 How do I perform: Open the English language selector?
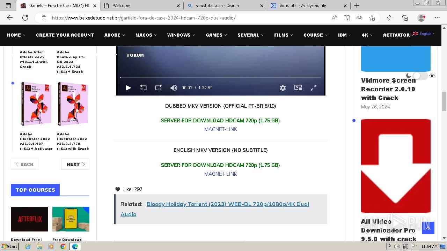click(x=424, y=34)
